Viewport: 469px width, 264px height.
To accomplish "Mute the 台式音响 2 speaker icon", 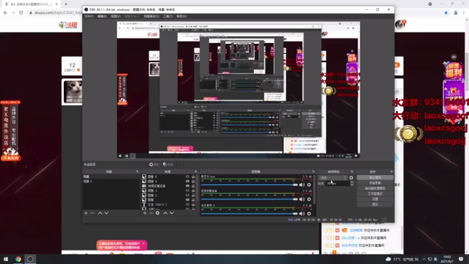I will [x=302, y=214].
